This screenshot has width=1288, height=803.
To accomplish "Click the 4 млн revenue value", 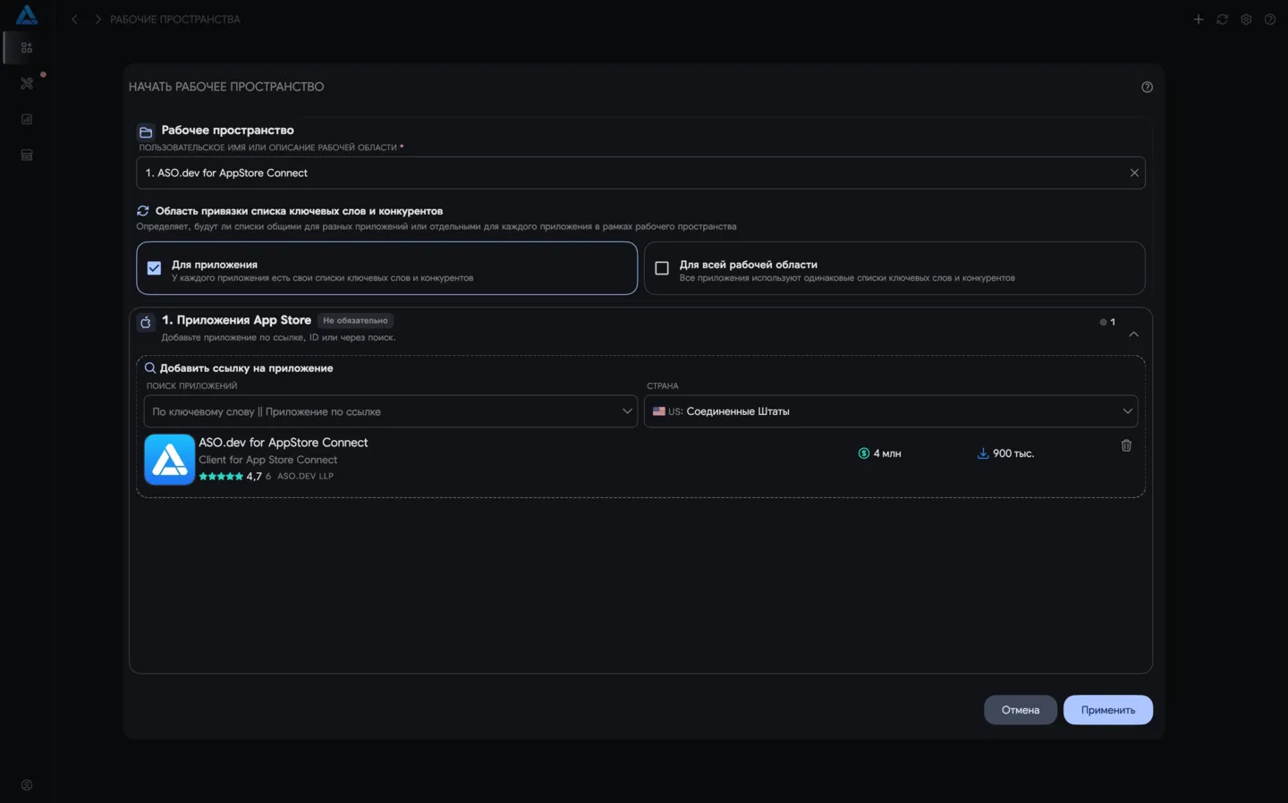I will click(x=887, y=453).
